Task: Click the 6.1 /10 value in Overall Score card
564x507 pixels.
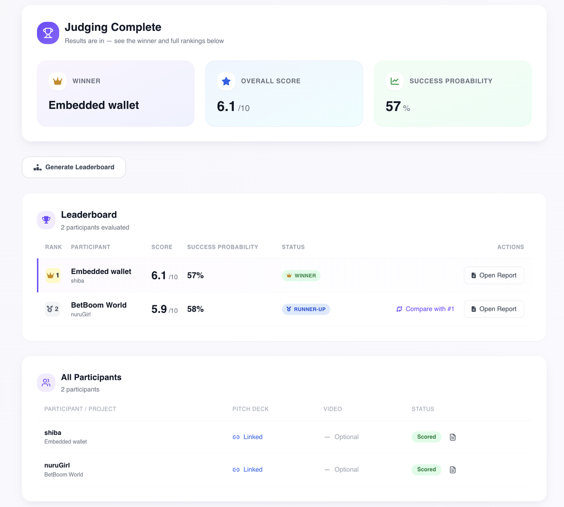Action: coord(233,107)
